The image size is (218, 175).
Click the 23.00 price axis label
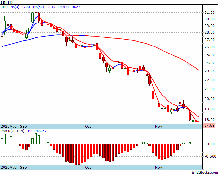click(210, 71)
